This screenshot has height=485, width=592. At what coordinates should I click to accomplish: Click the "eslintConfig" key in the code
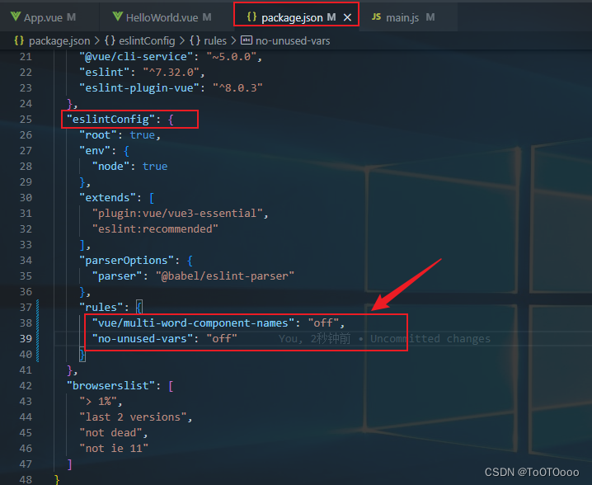[x=110, y=120]
